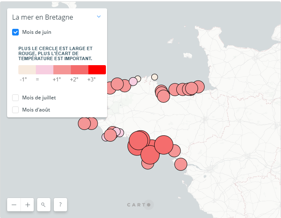
Task: Enable the Mois de juillet layer
Action: [x=15, y=98]
